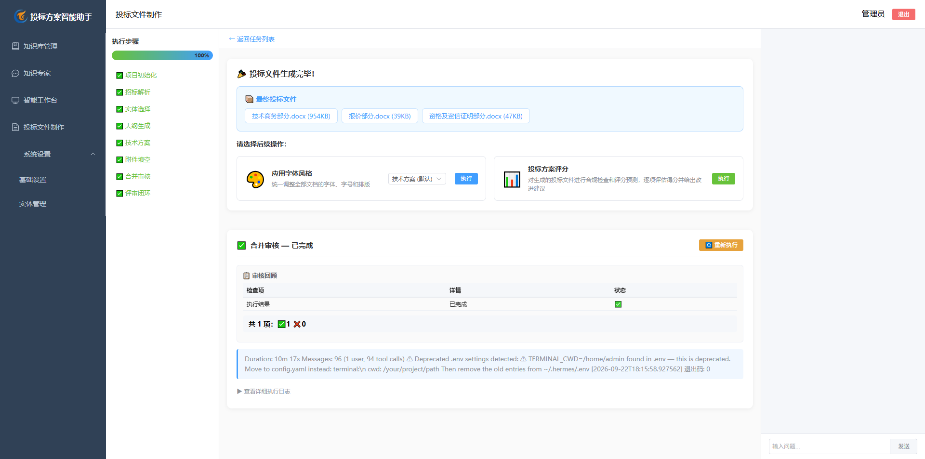Viewport: 925px width, 459px height.
Task: Click the bar chart icon for 投标方案评分
Action: pyautogui.click(x=512, y=179)
